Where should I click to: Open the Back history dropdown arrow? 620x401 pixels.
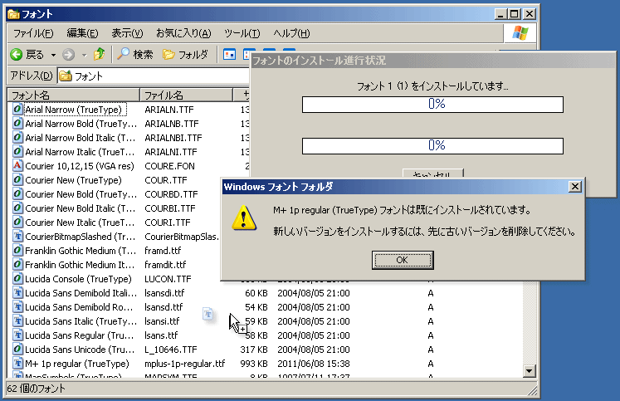pyautogui.click(x=53, y=55)
